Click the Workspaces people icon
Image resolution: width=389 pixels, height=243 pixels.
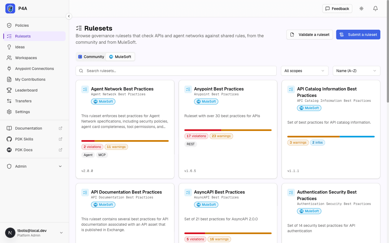pos(9,58)
